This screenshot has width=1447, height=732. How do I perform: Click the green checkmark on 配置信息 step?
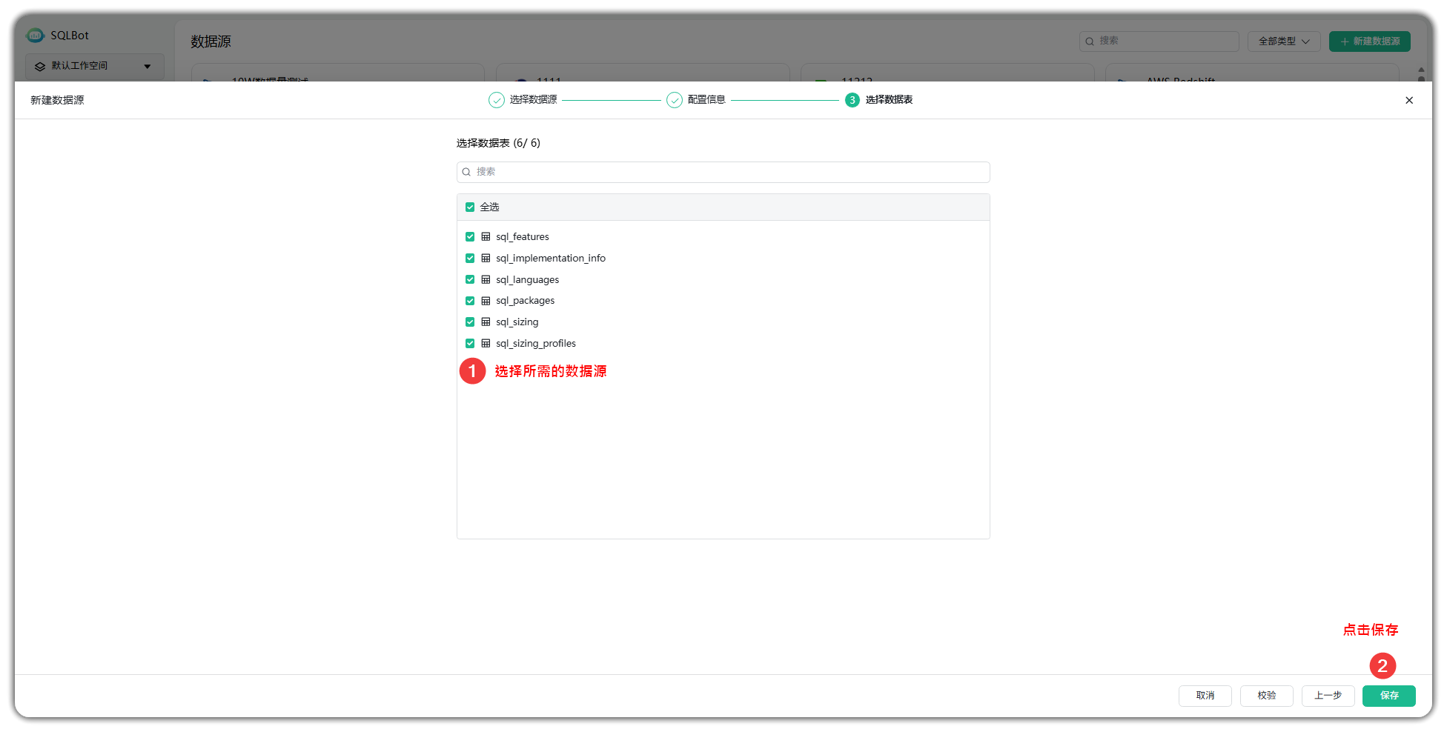tap(675, 99)
